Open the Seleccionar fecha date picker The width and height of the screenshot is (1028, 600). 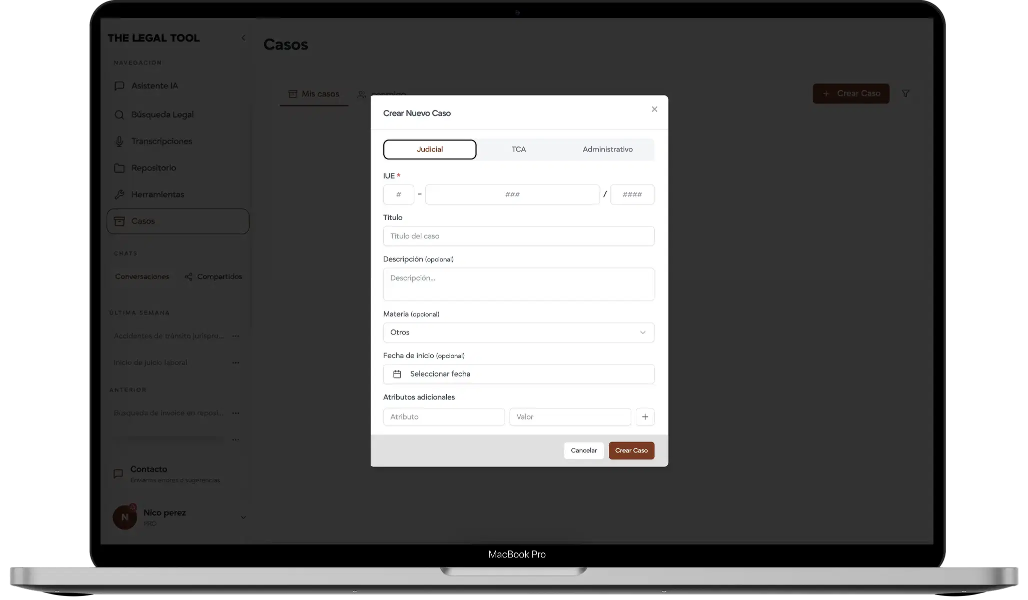pos(519,374)
